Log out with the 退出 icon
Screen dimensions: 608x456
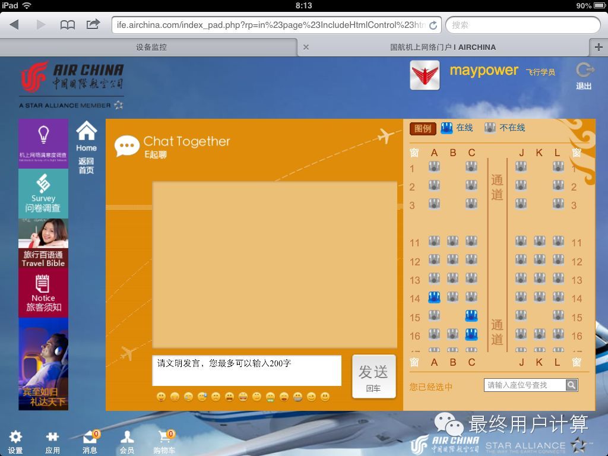[x=584, y=76]
